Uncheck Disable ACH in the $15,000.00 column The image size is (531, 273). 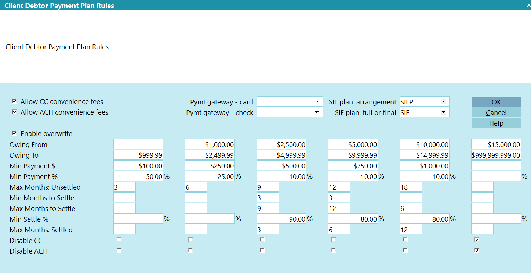pos(477,251)
